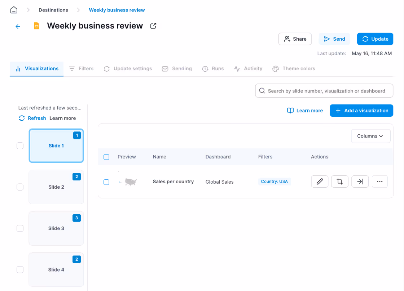Viewport: 404px width, 291px height.
Task: Click the Country: USA filter tag
Action: (x=274, y=182)
